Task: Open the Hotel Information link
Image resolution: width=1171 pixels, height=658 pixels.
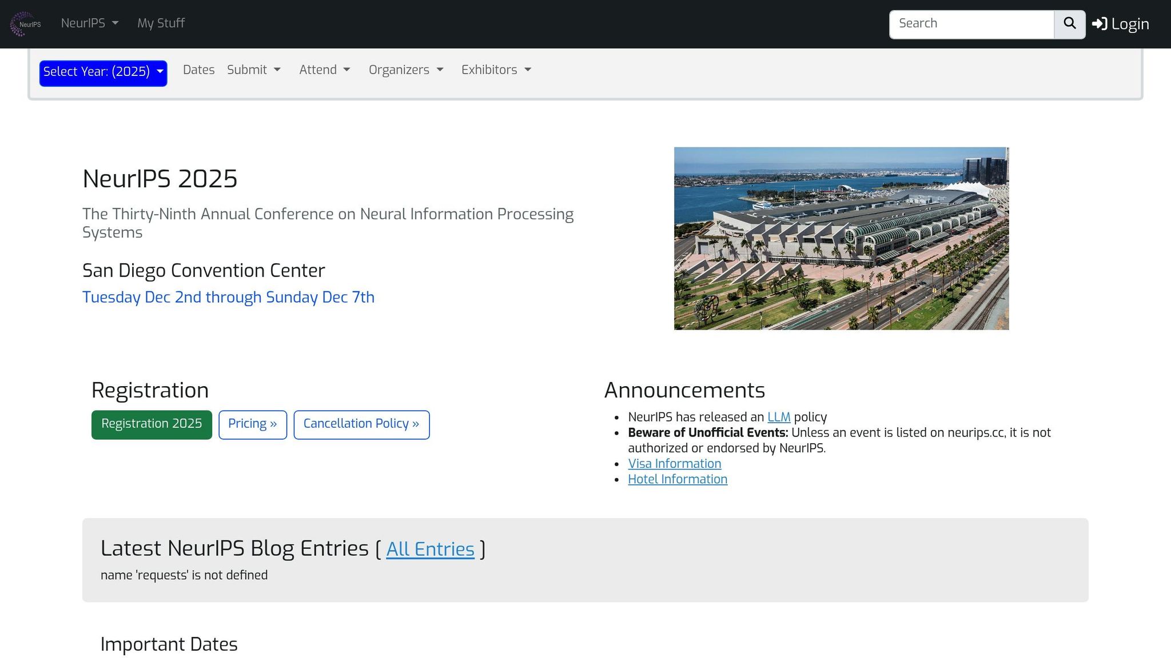Action: click(678, 479)
